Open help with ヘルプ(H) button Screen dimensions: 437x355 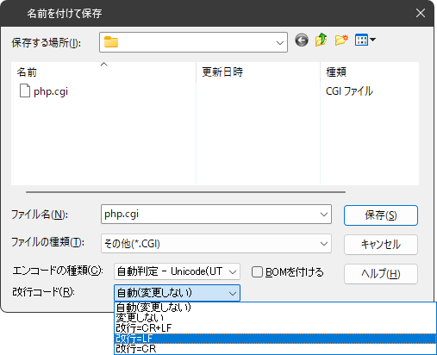(x=381, y=274)
